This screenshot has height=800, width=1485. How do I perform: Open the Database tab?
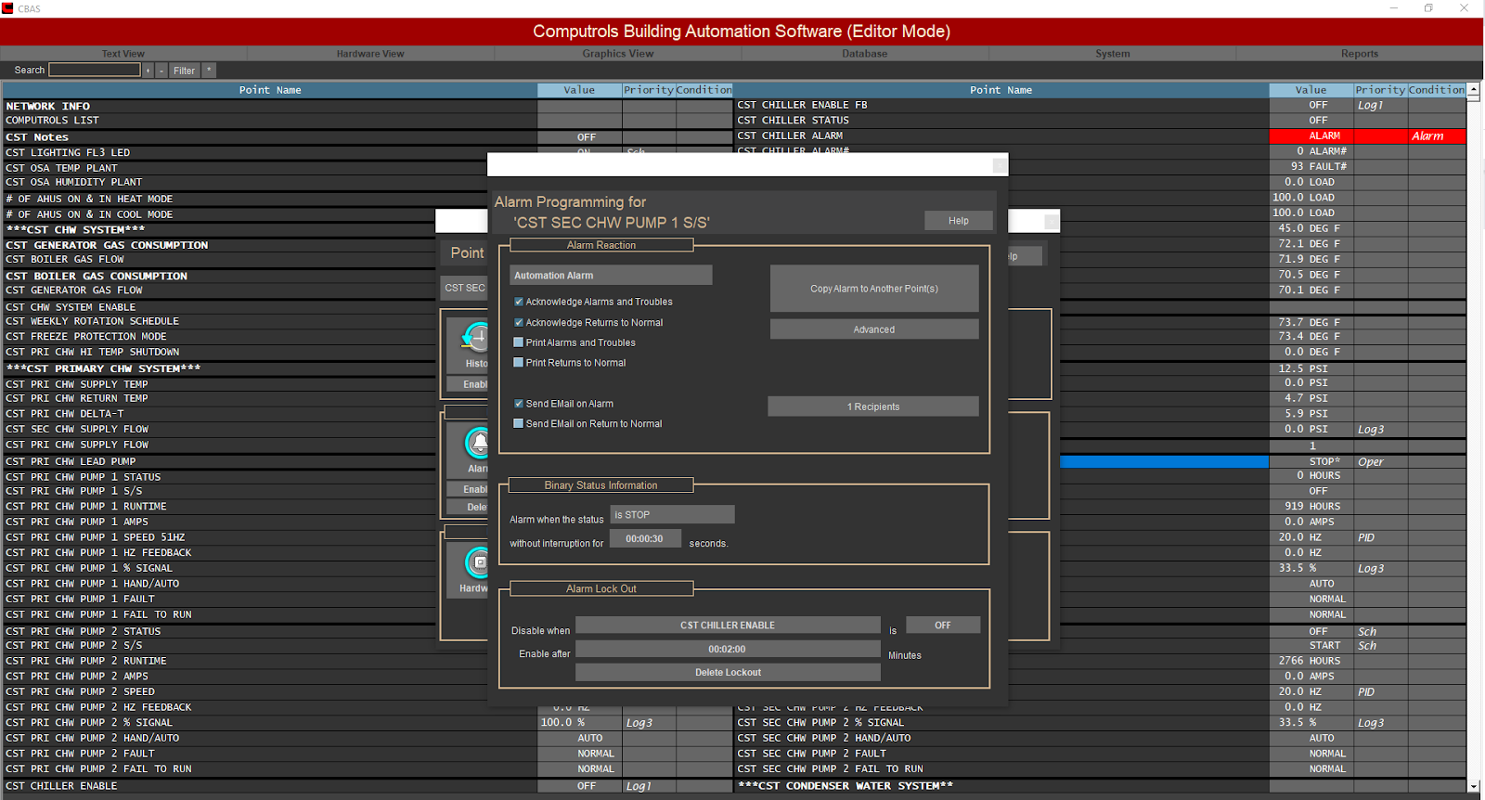click(865, 54)
